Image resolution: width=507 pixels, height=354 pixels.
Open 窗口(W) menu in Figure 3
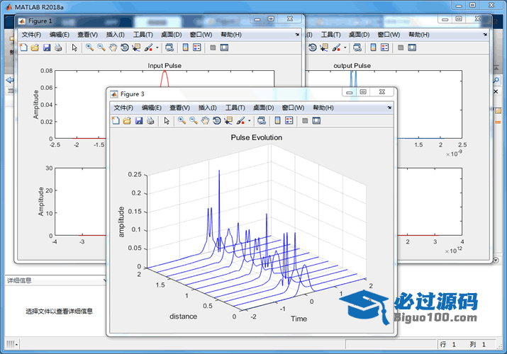click(x=293, y=108)
